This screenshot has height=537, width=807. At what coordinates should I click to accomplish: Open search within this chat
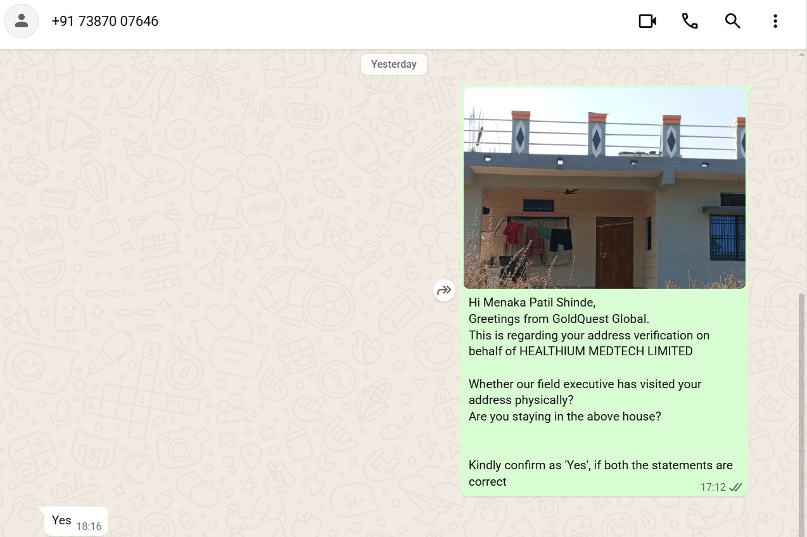[733, 21]
